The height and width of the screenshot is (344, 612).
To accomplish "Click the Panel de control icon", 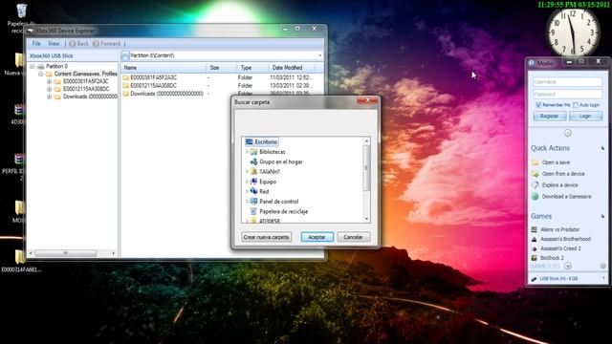I will pos(253,202).
